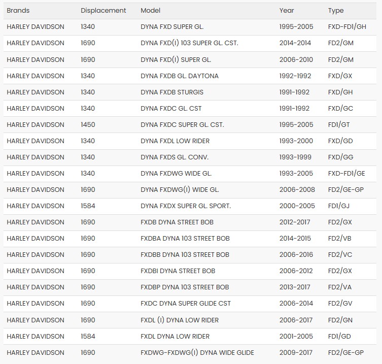This screenshot has height=364, width=382.
Task: Select FXDBA DYNA 103 STREET BOB entry
Action: pyautogui.click(x=185, y=239)
